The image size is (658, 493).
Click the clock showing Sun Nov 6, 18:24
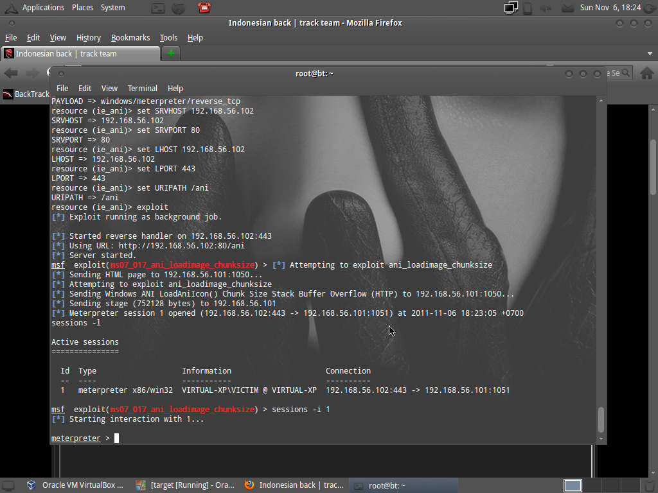[x=610, y=8]
